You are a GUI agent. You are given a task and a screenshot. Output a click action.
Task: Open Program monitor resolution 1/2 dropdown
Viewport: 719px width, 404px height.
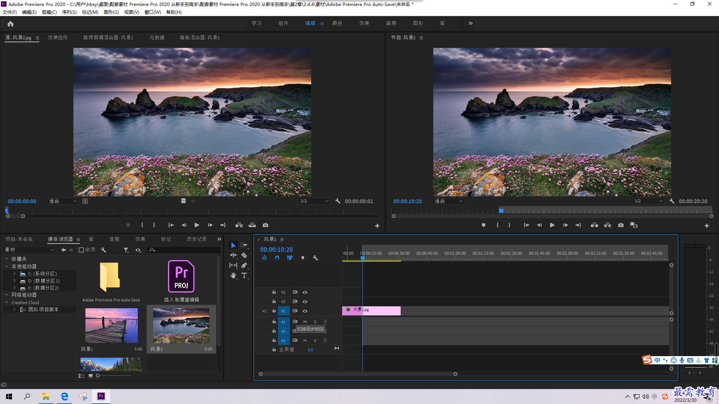point(648,201)
